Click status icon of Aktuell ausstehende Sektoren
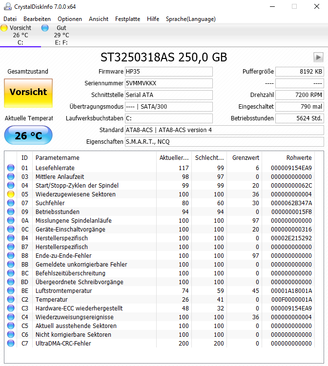 11,326
